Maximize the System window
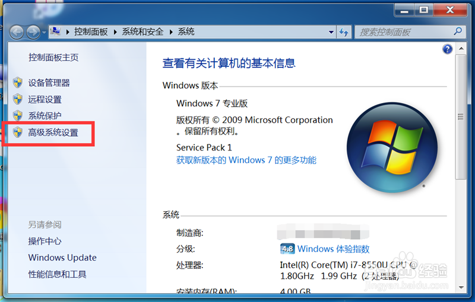The width and height of the screenshot is (475, 302). 423,10
